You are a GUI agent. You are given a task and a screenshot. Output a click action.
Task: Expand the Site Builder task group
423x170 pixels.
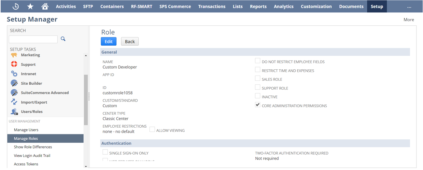tap(31, 83)
